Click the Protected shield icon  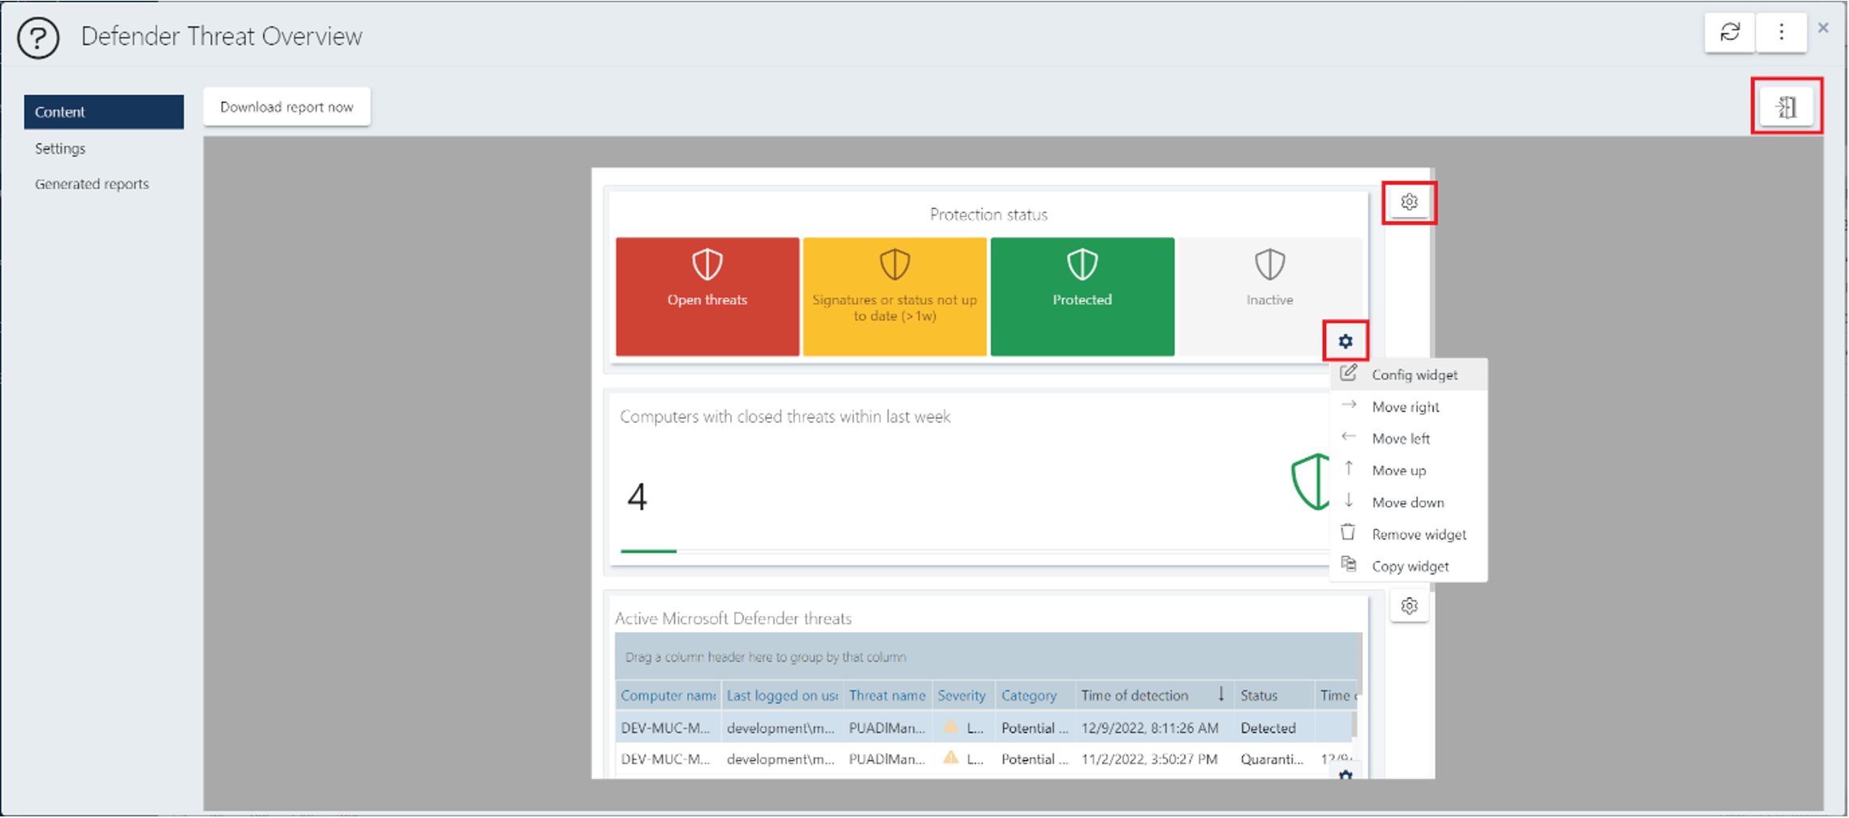pyautogui.click(x=1082, y=264)
